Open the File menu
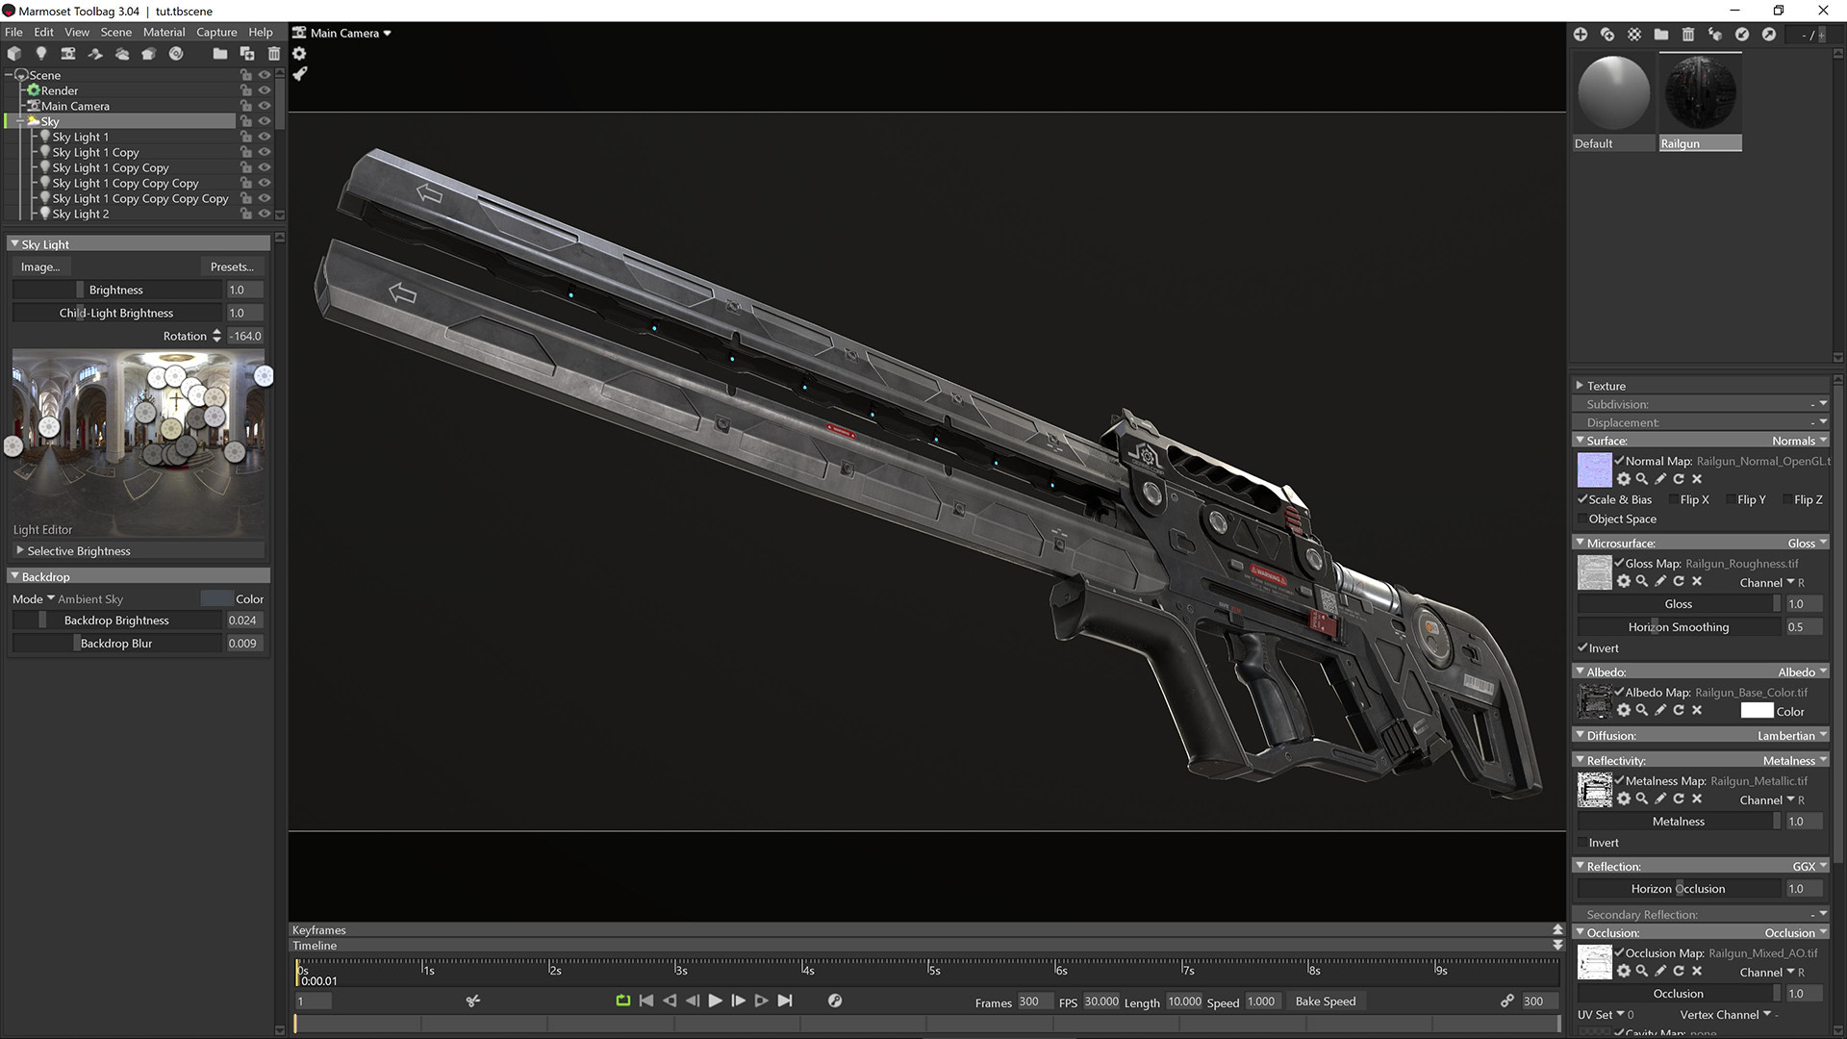1847x1039 pixels. tap(13, 32)
